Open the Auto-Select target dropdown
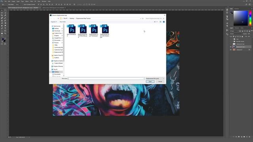 tap(17, 4)
